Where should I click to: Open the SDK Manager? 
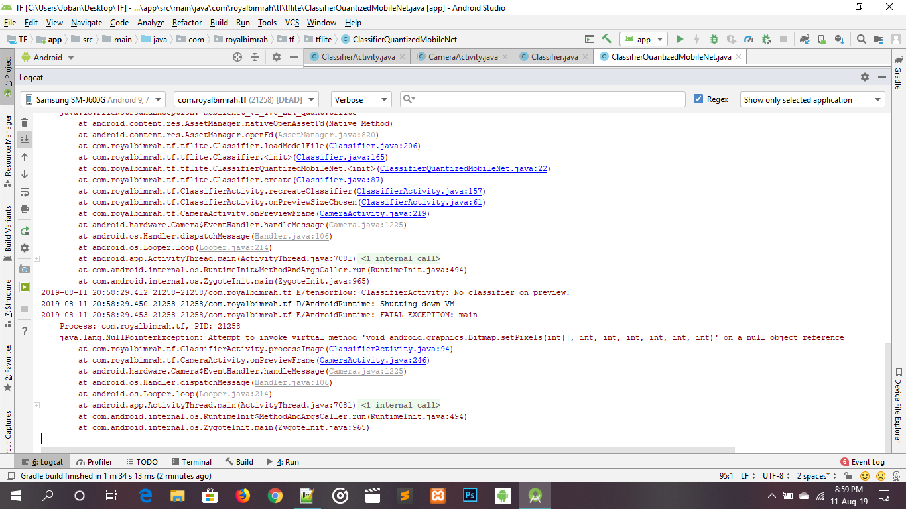pos(839,40)
